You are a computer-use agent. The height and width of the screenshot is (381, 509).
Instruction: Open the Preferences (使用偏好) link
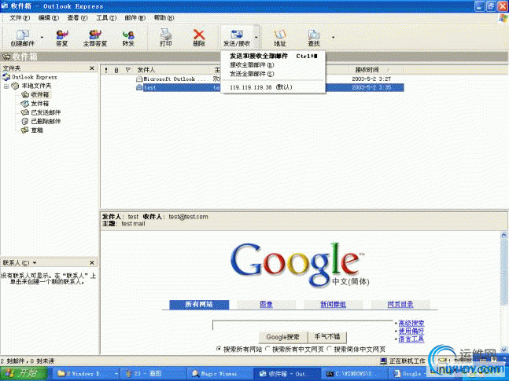pos(411,331)
